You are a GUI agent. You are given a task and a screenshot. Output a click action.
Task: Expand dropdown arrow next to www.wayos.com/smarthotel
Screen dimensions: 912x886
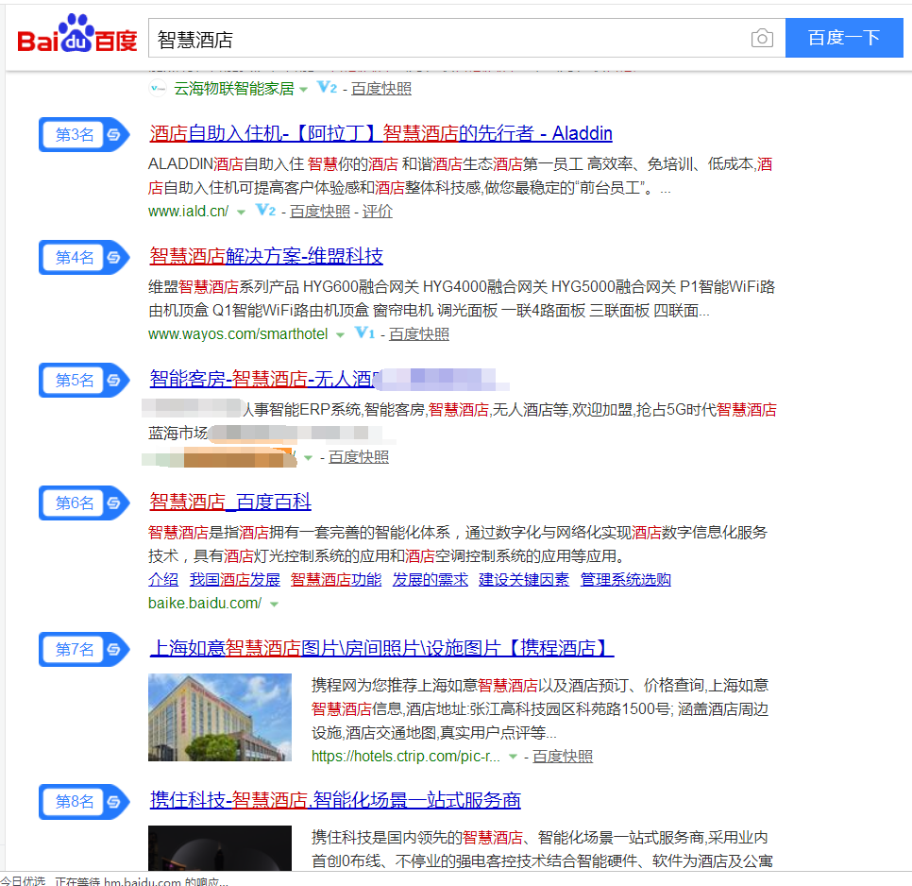pos(340,335)
